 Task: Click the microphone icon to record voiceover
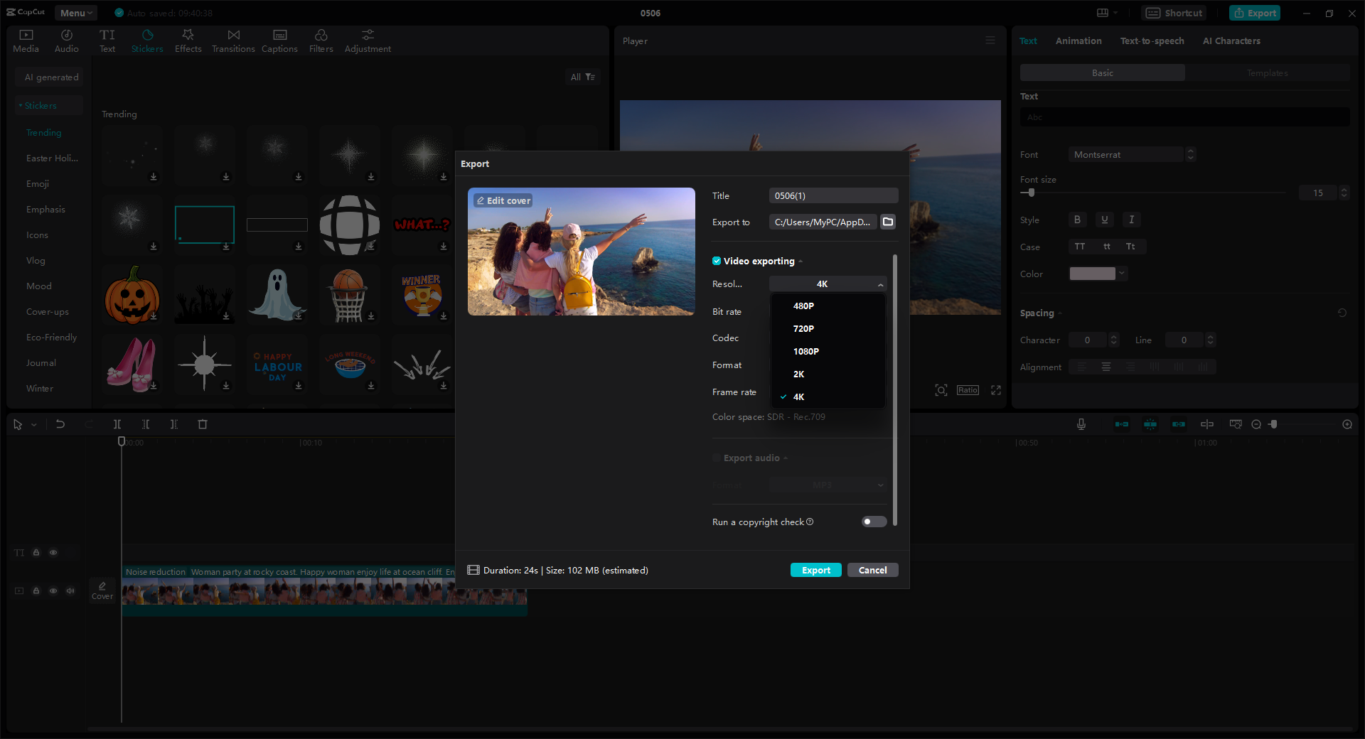[1081, 424]
